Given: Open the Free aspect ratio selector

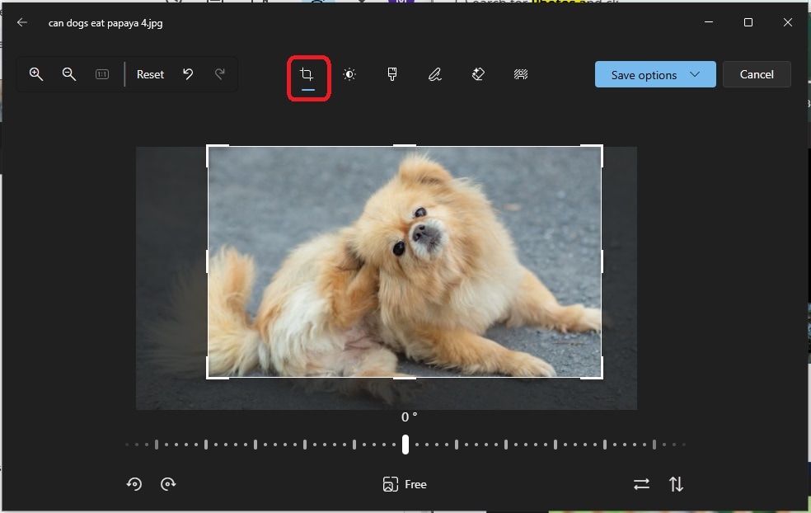Looking at the screenshot, I should [405, 484].
